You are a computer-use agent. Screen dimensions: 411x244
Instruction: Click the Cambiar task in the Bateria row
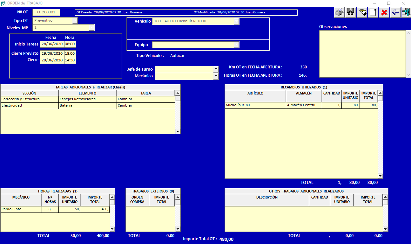(146, 106)
